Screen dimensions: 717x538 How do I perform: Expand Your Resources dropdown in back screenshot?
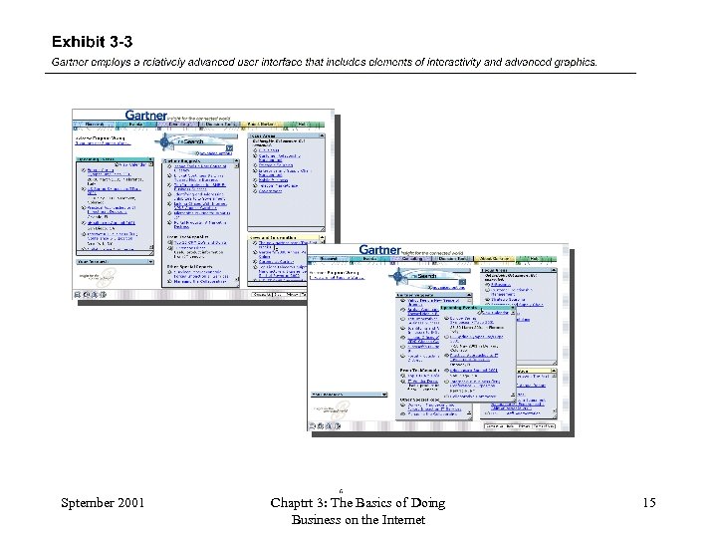coord(150,262)
